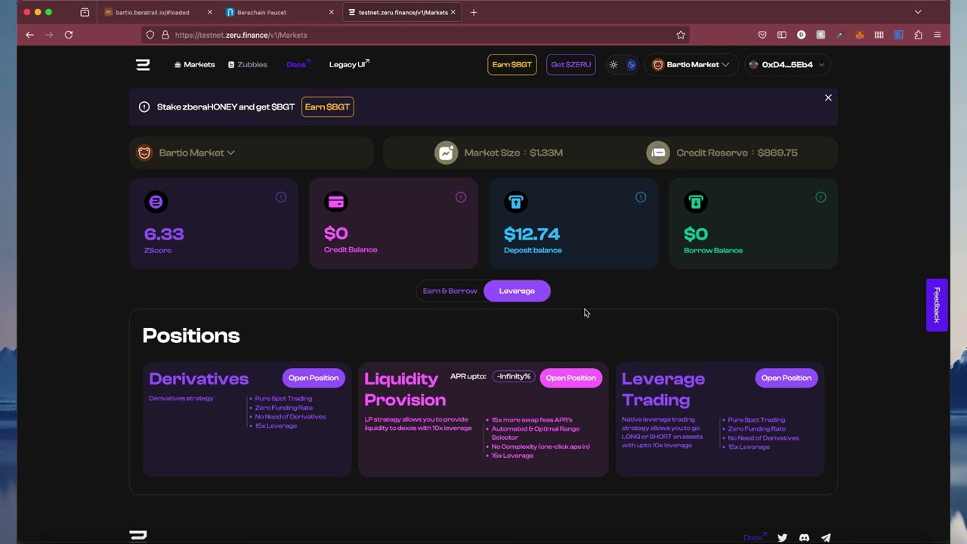Open tracking protection shield icon
Screen dimensions: 967x544
click(150, 35)
